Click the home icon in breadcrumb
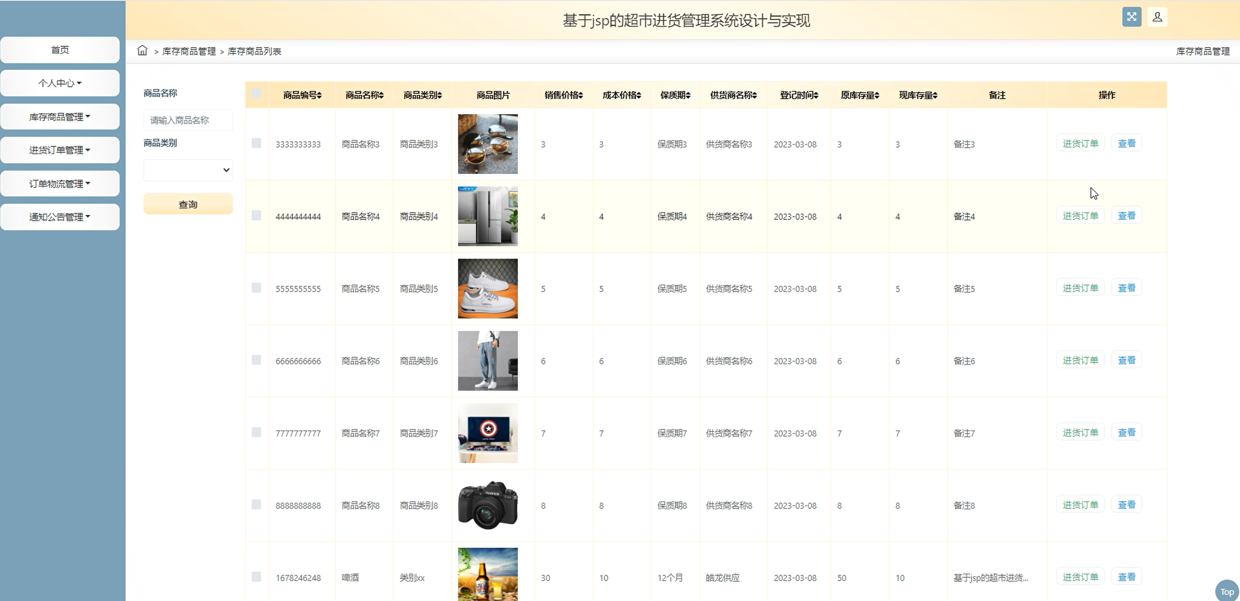The image size is (1240, 601). [x=142, y=51]
